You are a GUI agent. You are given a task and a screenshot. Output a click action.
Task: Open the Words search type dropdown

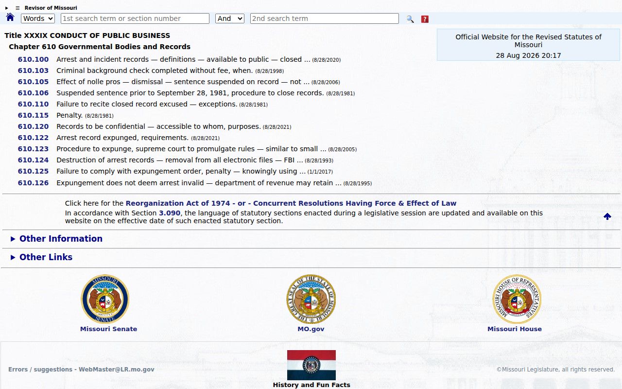38,18
